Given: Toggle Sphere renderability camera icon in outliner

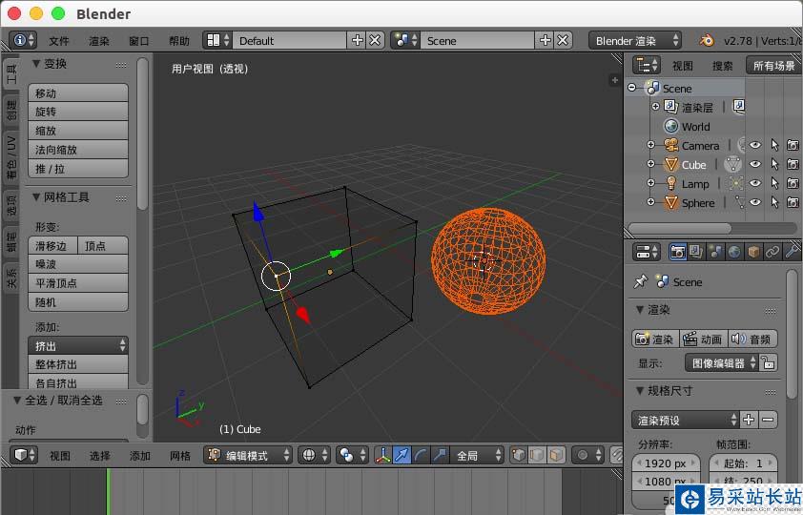Looking at the screenshot, I should point(793,202).
